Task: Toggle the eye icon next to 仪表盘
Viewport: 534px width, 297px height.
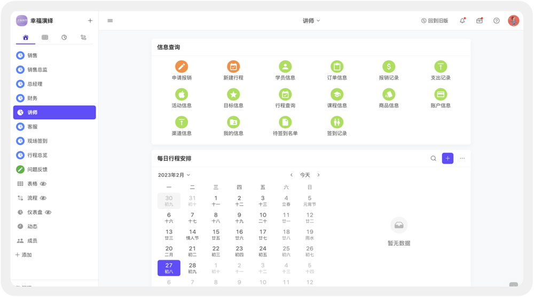Action: pos(48,212)
